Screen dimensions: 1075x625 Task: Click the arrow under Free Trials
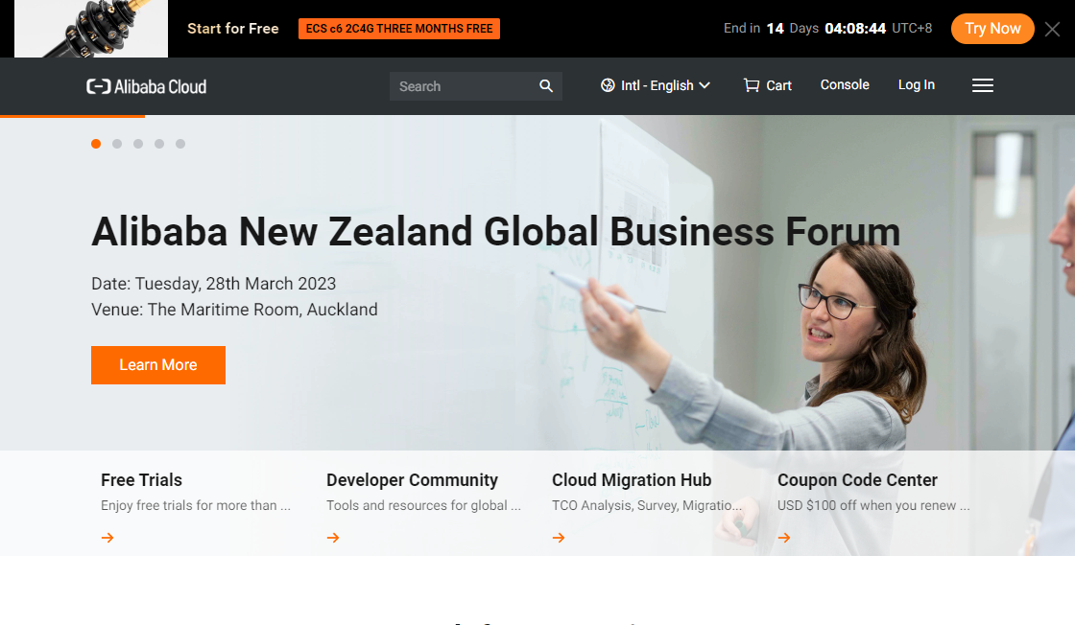[107, 538]
